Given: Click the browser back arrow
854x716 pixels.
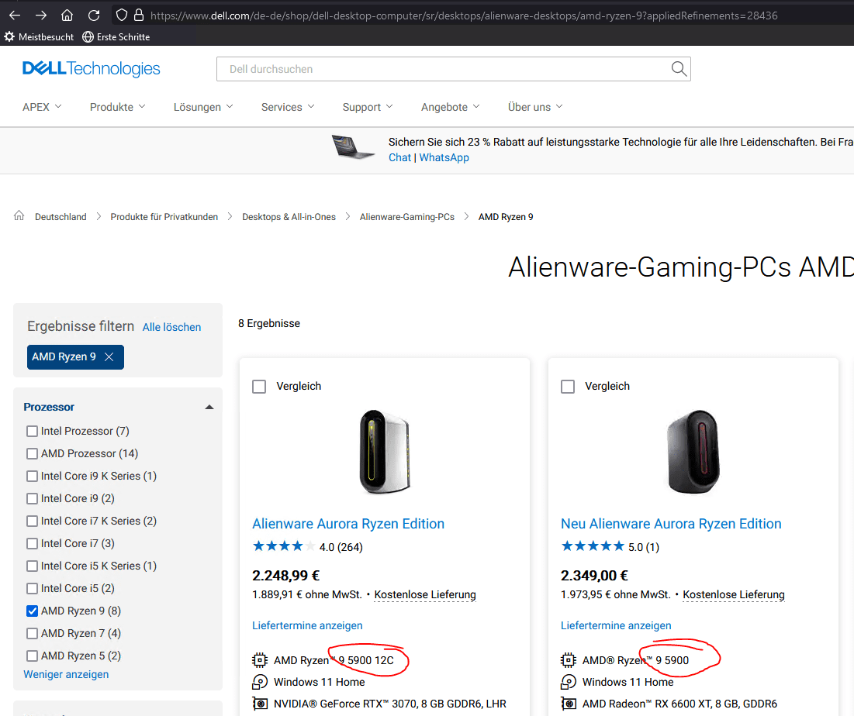Looking at the screenshot, I should click(15, 15).
